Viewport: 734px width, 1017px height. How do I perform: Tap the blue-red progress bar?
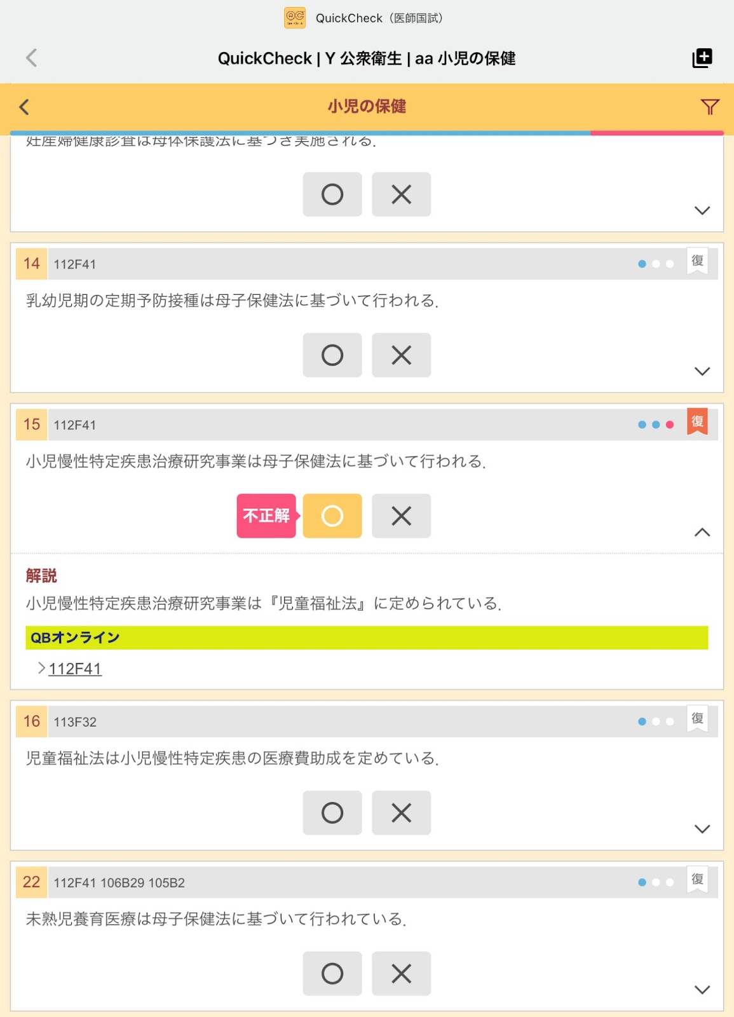(367, 133)
